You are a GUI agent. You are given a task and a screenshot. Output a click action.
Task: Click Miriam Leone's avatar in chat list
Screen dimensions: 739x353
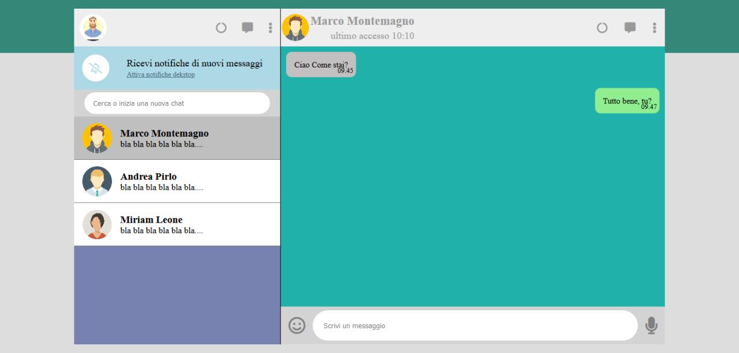click(x=97, y=224)
